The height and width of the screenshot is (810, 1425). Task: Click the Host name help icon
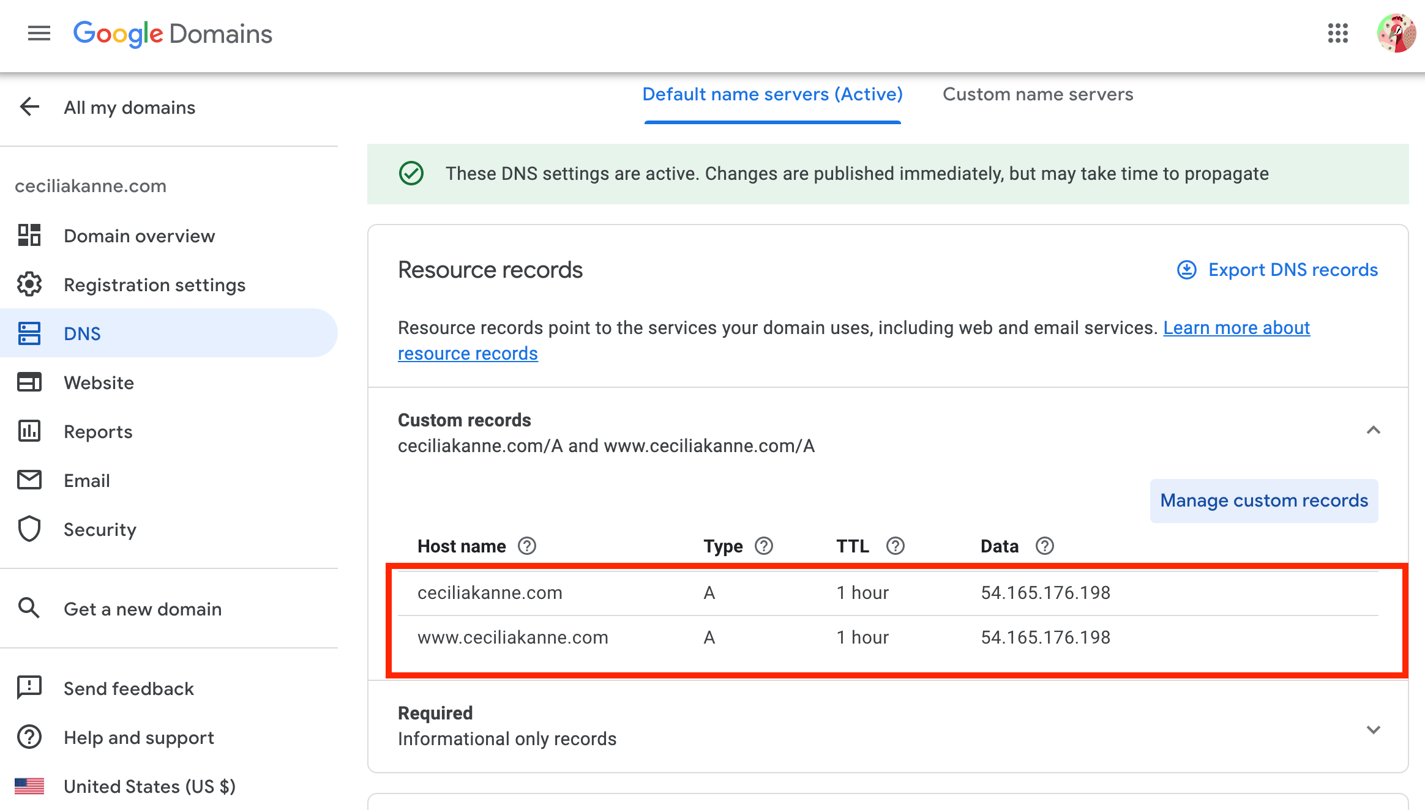(x=526, y=546)
